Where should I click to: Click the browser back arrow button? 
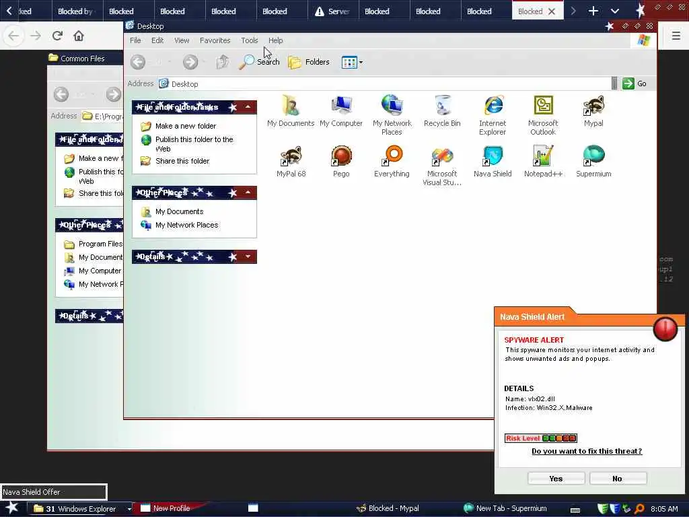(x=13, y=36)
